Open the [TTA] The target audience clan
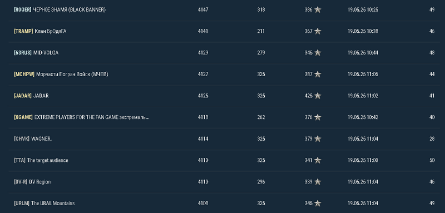The width and height of the screenshot is (445, 213). click(41, 160)
